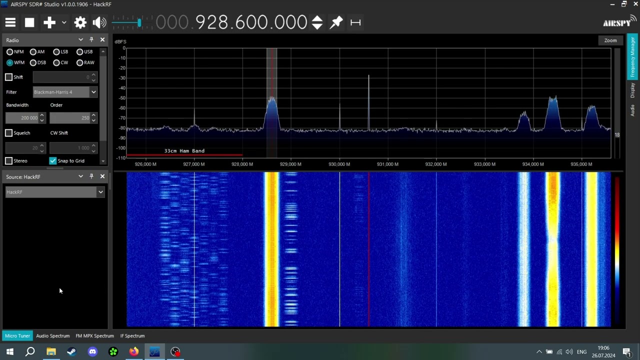Image resolution: width=640 pixels, height=360 pixels.
Task: Close the Source: HackRF panel
Action: point(102,176)
